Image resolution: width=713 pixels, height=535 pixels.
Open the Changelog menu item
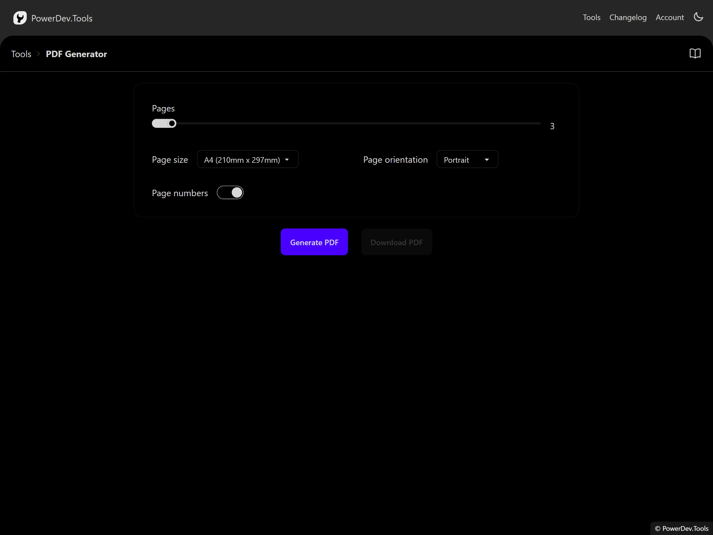point(628,17)
